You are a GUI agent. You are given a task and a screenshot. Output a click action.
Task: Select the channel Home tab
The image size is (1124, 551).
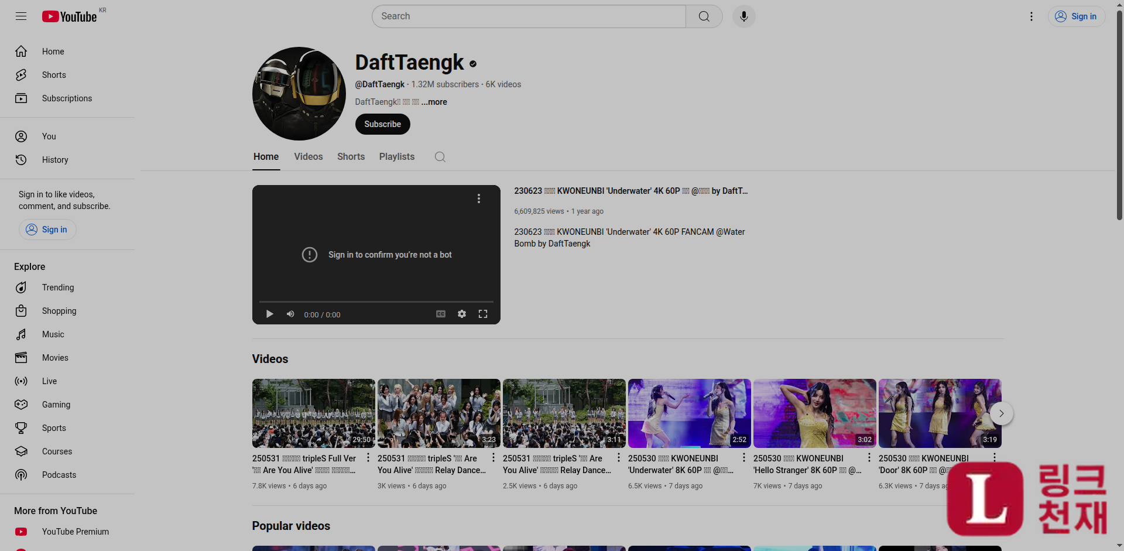pos(266,157)
